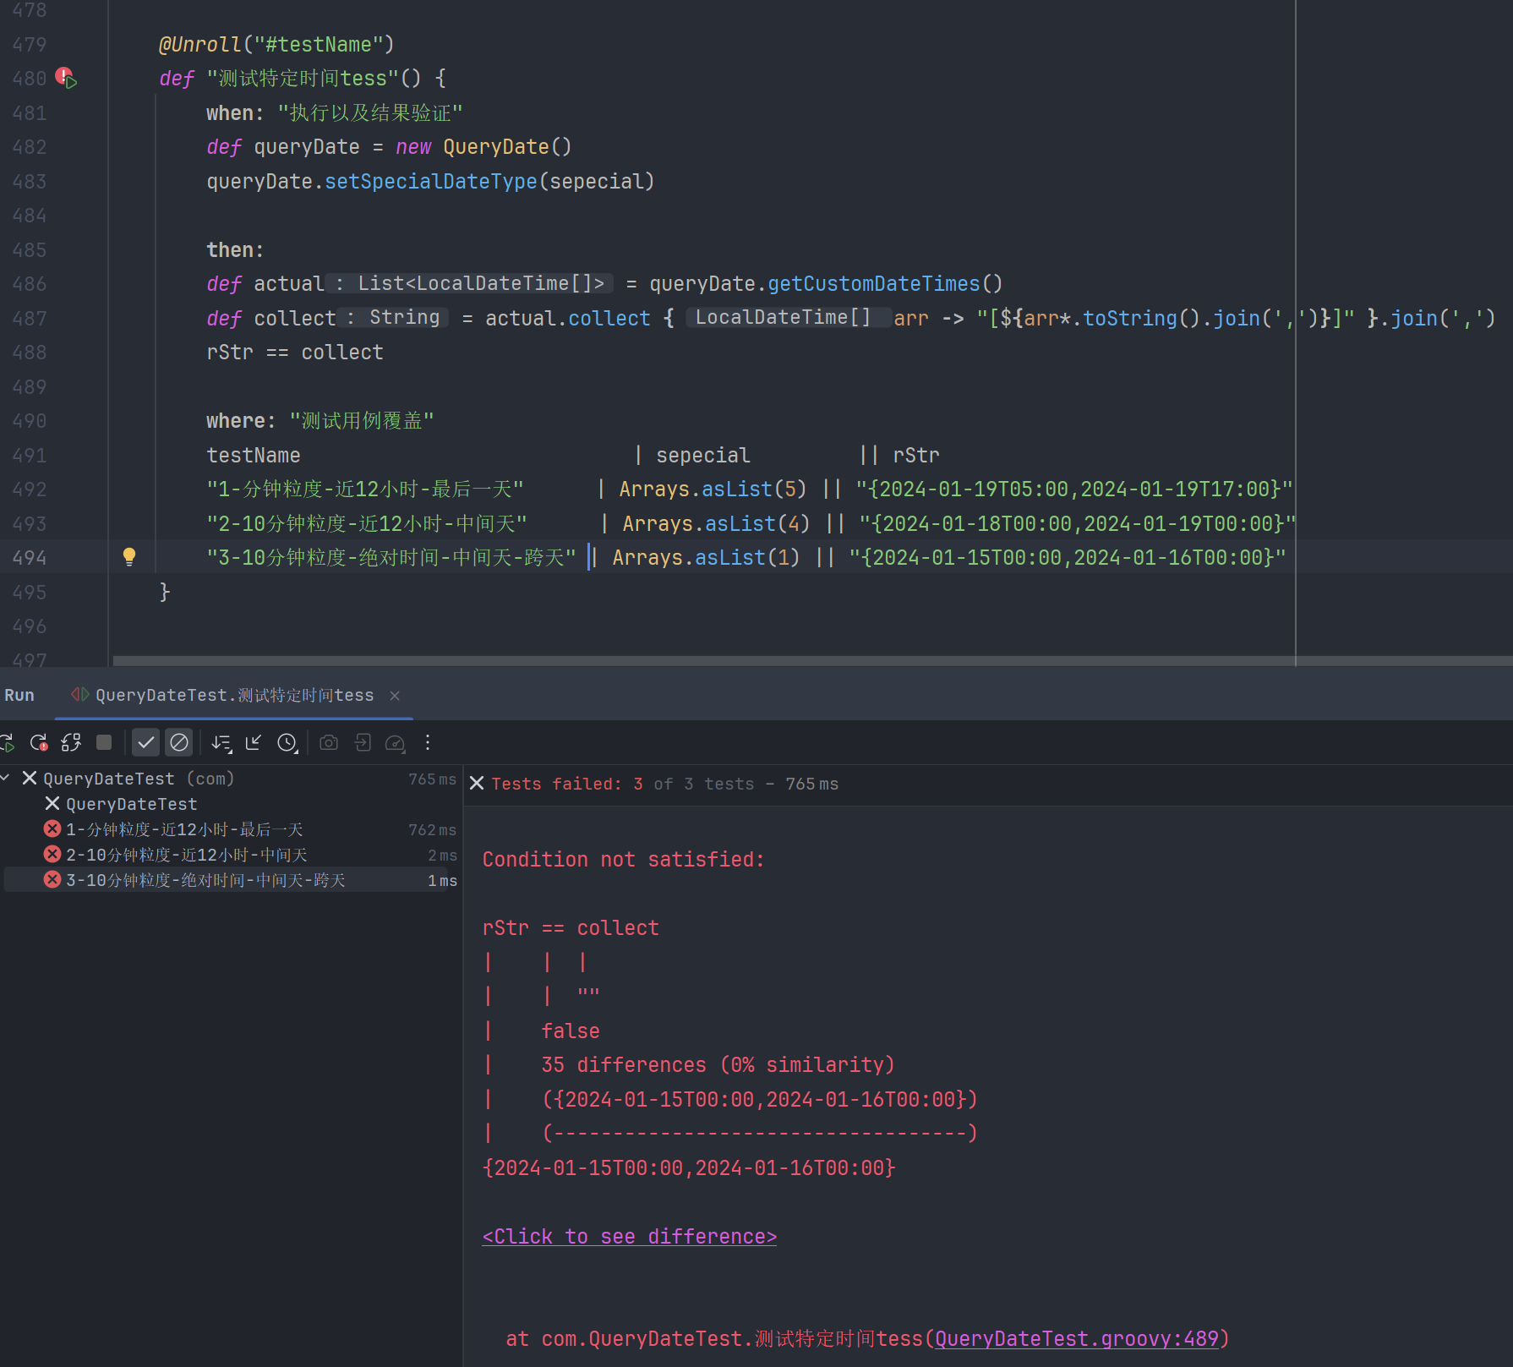The image size is (1513, 1367).
Task: Click the testName column header
Action: coord(254,455)
